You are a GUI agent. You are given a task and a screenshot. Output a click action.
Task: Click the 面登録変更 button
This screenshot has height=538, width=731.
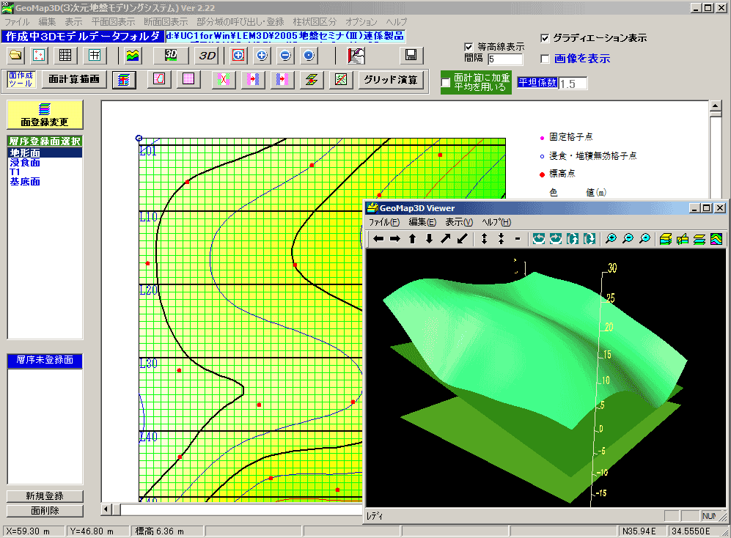(45, 114)
